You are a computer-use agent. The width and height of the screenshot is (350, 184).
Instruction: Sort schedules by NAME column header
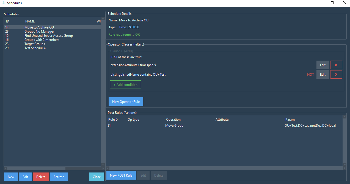(x=30, y=21)
